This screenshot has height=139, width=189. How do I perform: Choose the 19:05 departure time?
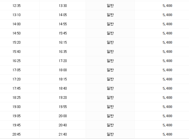(17, 116)
